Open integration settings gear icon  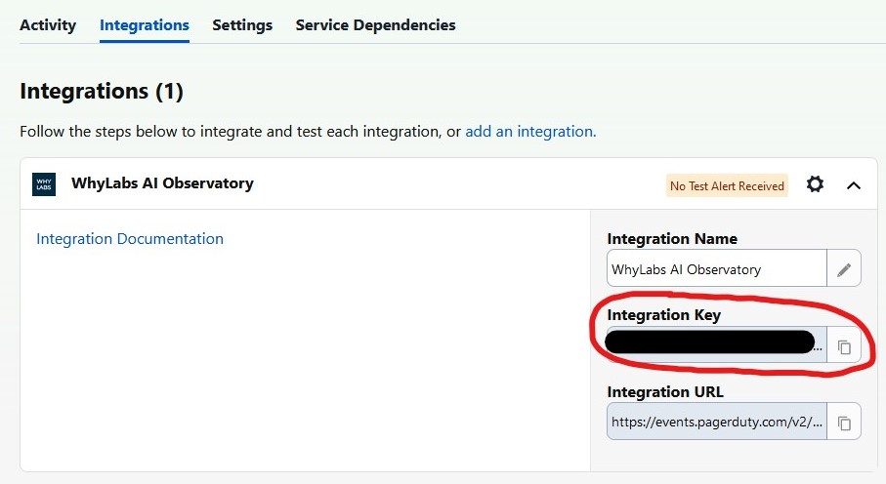(815, 184)
